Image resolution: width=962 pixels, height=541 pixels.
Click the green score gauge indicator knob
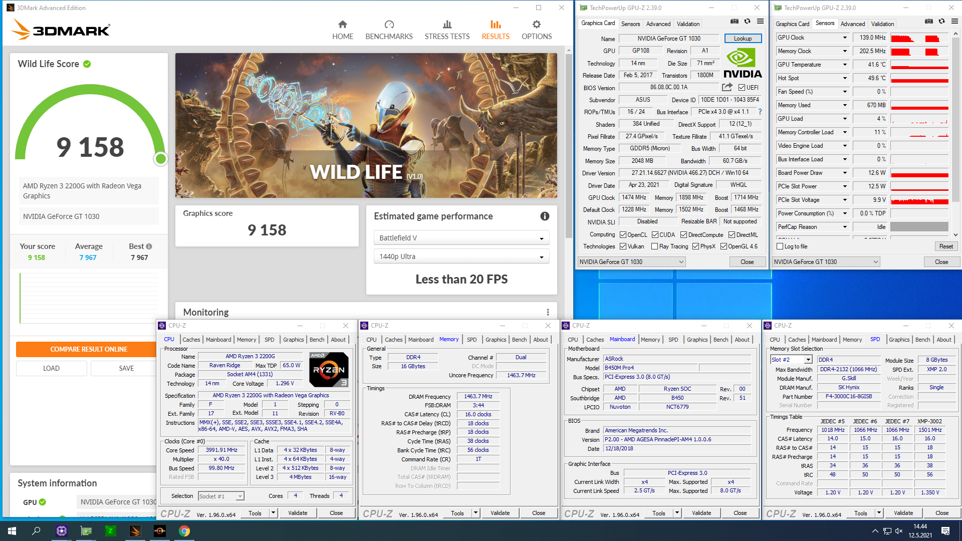click(161, 159)
